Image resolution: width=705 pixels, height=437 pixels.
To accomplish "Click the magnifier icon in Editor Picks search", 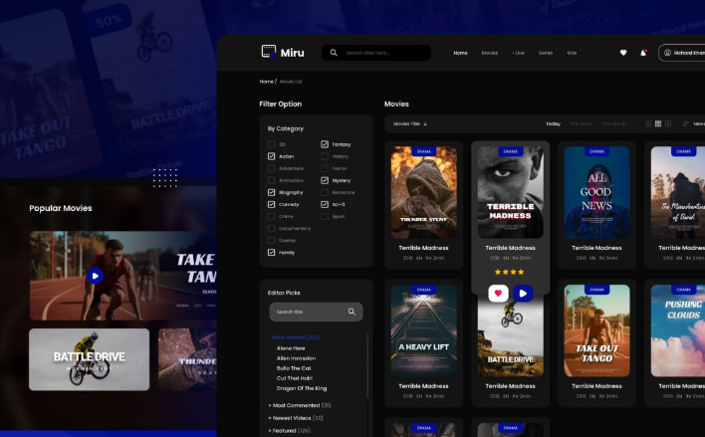I will point(352,312).
